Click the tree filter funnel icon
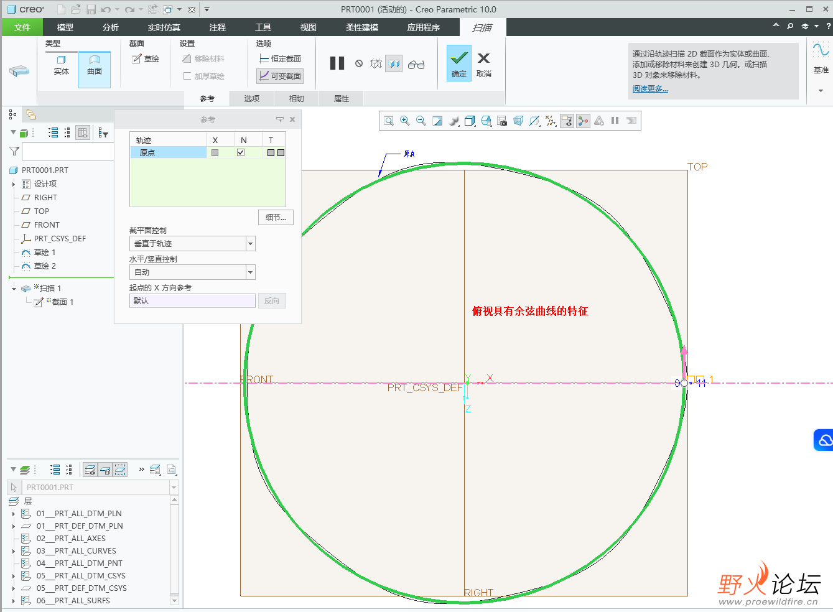Image resolution: width=833 pixels, height=612 pixels. click(x=14, y=151)
